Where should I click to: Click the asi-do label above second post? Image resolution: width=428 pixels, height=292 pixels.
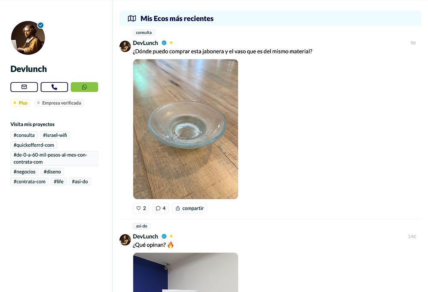click(x=141, y=226)
